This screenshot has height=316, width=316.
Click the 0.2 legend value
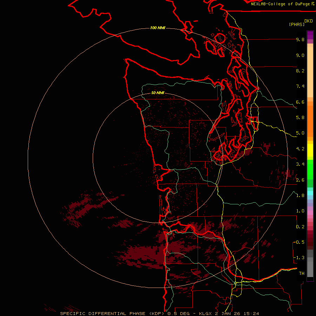[x=300, y=227]
